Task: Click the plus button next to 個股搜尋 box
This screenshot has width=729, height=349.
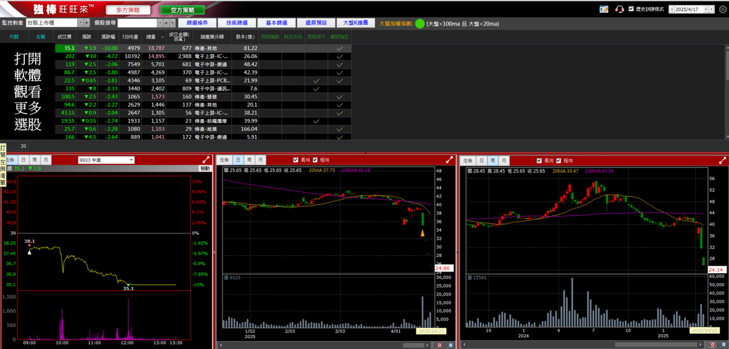Action: [166, 23]
